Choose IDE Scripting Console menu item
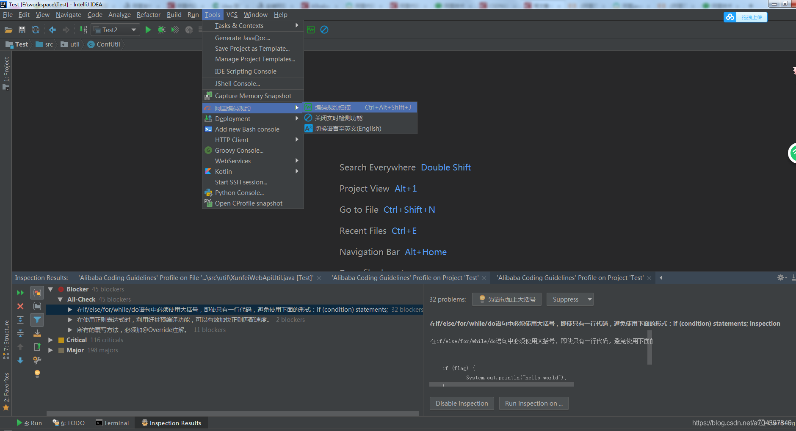The width and height of the screenshot is (796, 431). (x=253, y=71)
